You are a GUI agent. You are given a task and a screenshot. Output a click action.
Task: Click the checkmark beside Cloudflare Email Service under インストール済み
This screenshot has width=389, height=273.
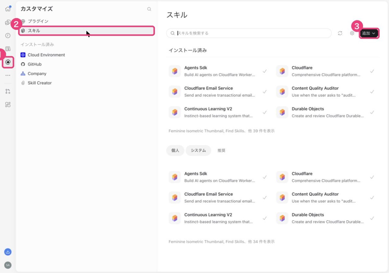click(x=265, y=92)
